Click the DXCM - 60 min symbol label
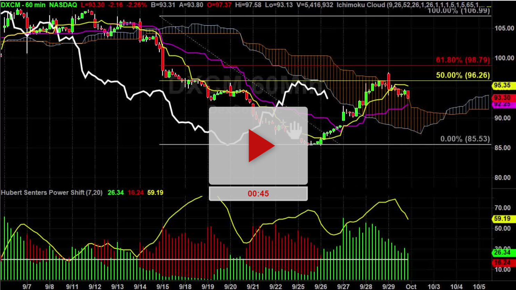Viewport: 516px width, 290px height. (x=23, y=5)
